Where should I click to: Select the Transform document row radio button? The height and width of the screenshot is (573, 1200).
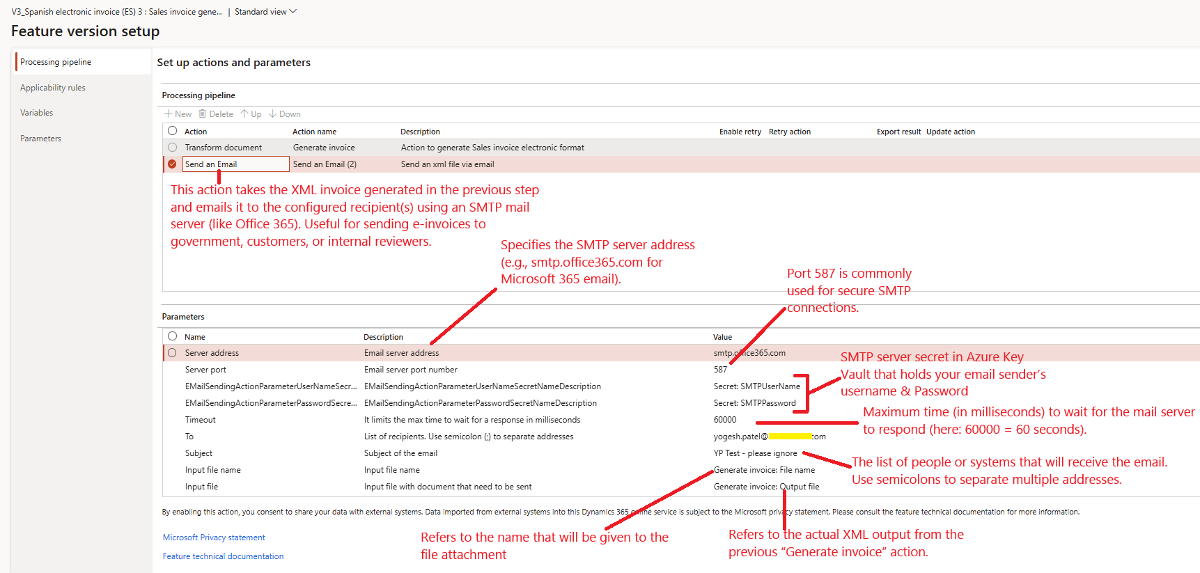172,148
